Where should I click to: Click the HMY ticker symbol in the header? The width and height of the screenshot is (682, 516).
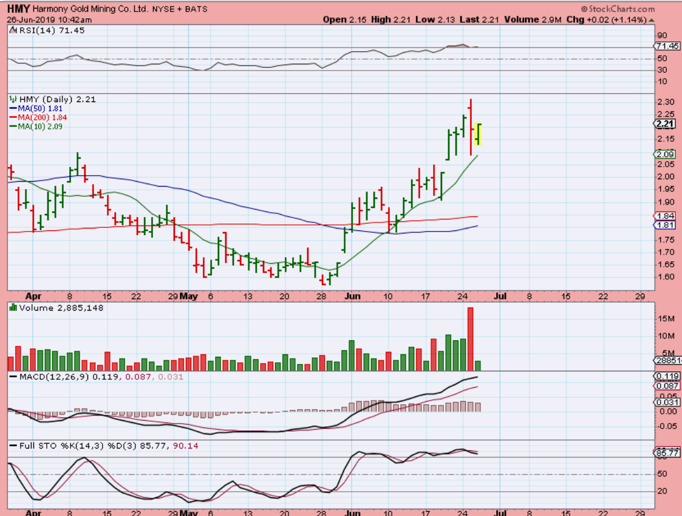coord(18,9)
